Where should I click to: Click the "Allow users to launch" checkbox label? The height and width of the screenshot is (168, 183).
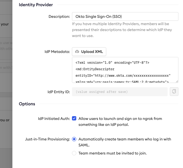[120, 122]
